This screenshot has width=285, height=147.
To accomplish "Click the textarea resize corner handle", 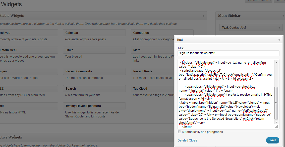I will pos(276,127).
